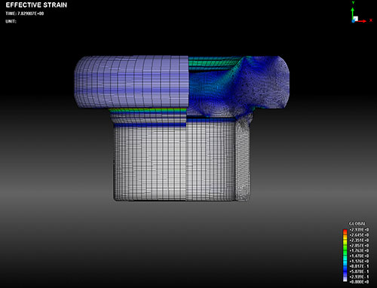This screenshot has height=288, width=377.
Task: Click the white origin cube of triad
Action: click(x=355, y=19)
